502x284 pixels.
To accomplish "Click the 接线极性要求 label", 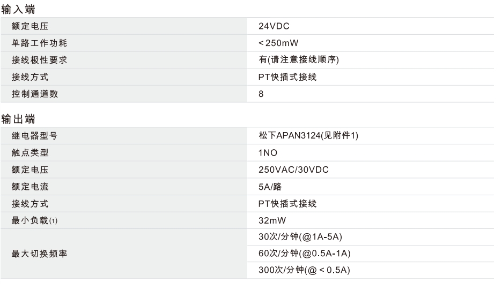I will pos(39,60).
